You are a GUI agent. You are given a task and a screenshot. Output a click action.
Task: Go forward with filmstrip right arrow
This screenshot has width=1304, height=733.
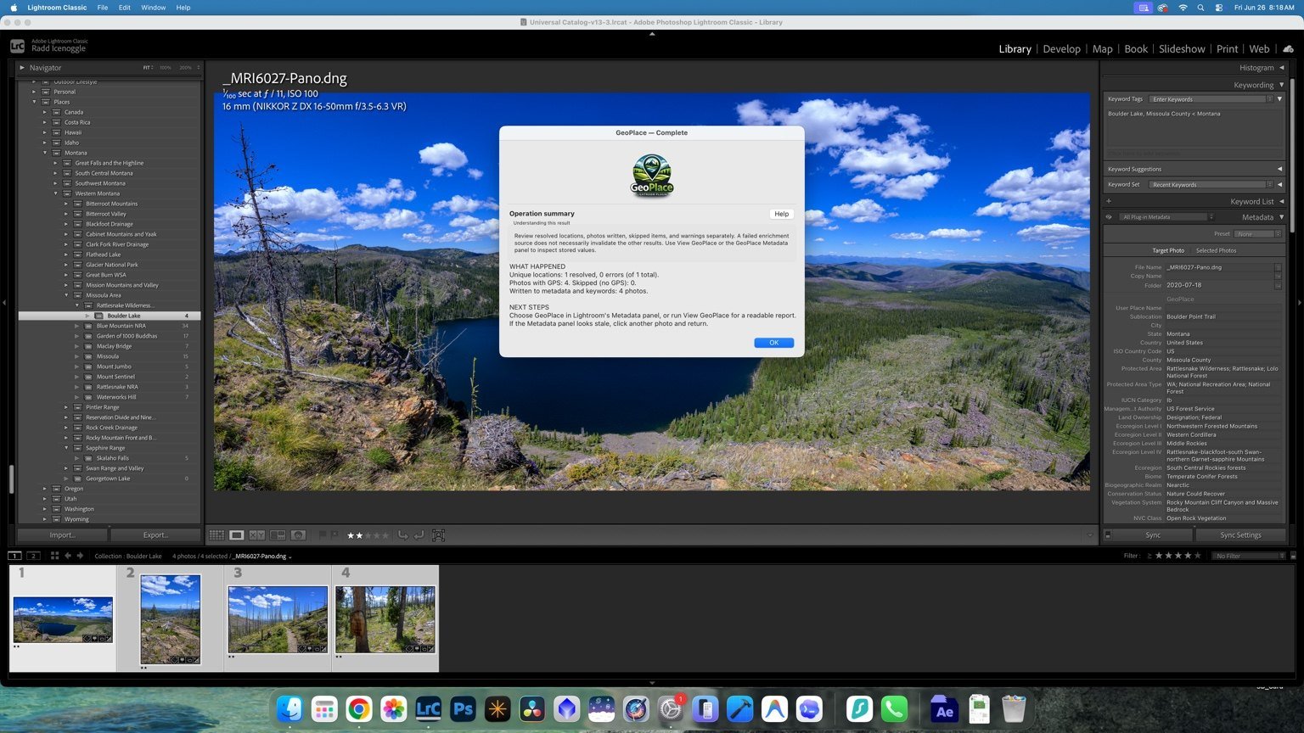point(80,556)
